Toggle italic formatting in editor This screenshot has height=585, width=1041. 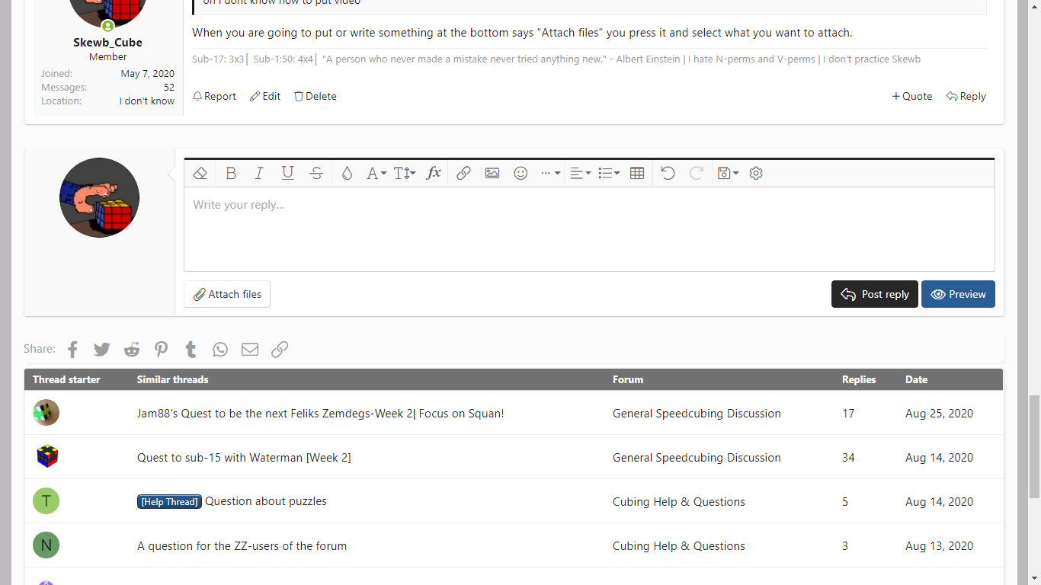[x=259, y=173]
